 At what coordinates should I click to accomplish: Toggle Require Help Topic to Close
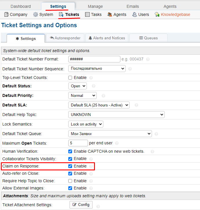coord(70,181)
